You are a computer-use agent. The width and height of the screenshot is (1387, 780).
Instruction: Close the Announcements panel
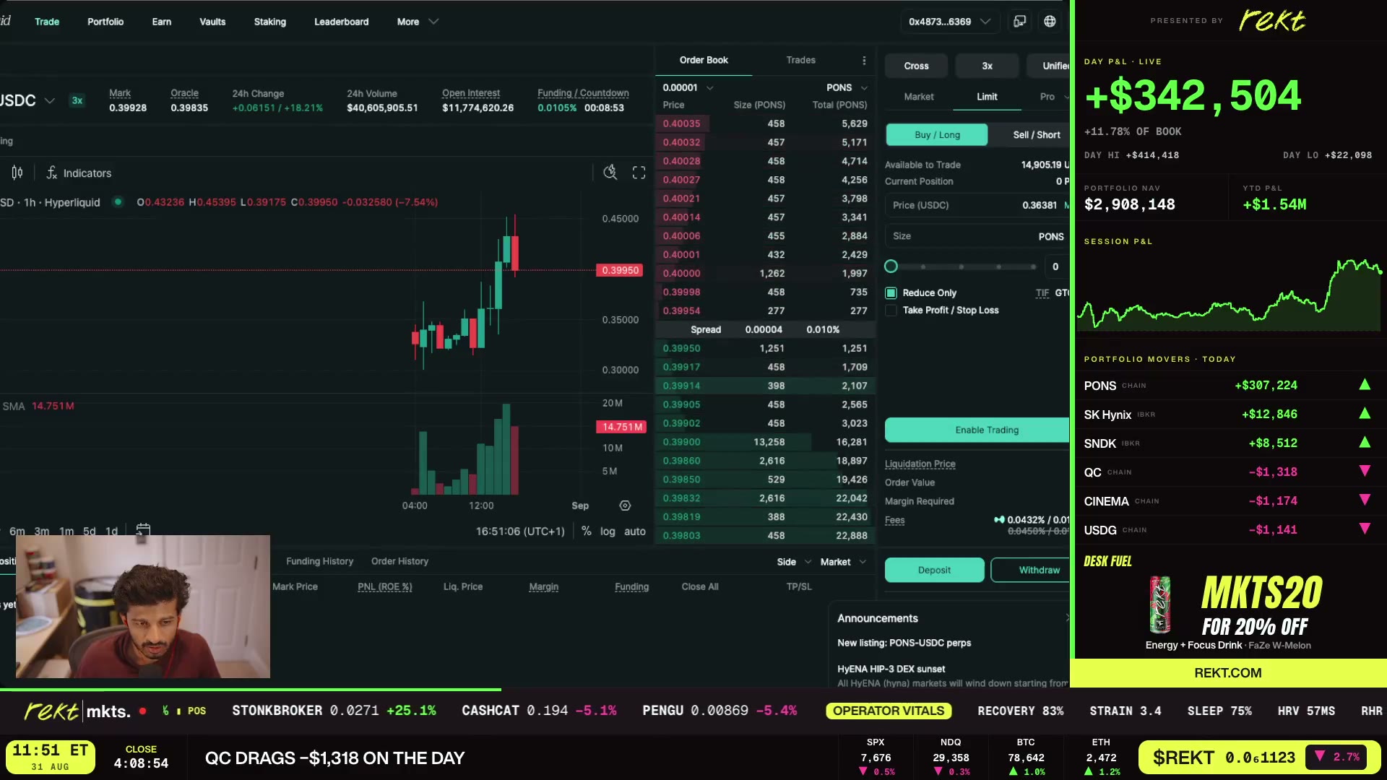pos(1067,618)
